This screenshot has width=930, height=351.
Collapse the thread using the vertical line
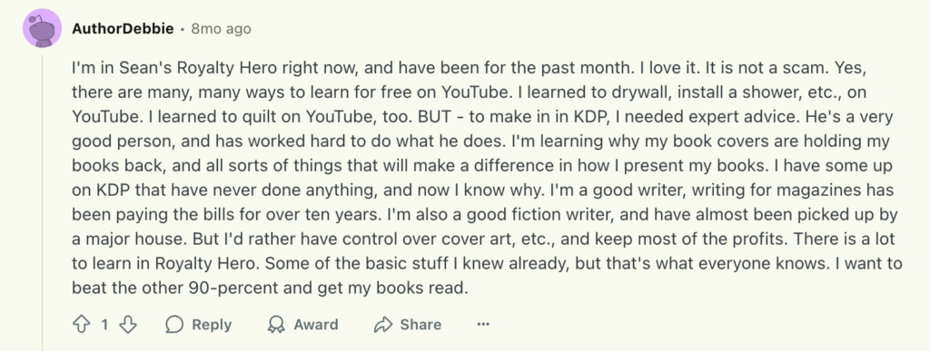tap(42, 203)
